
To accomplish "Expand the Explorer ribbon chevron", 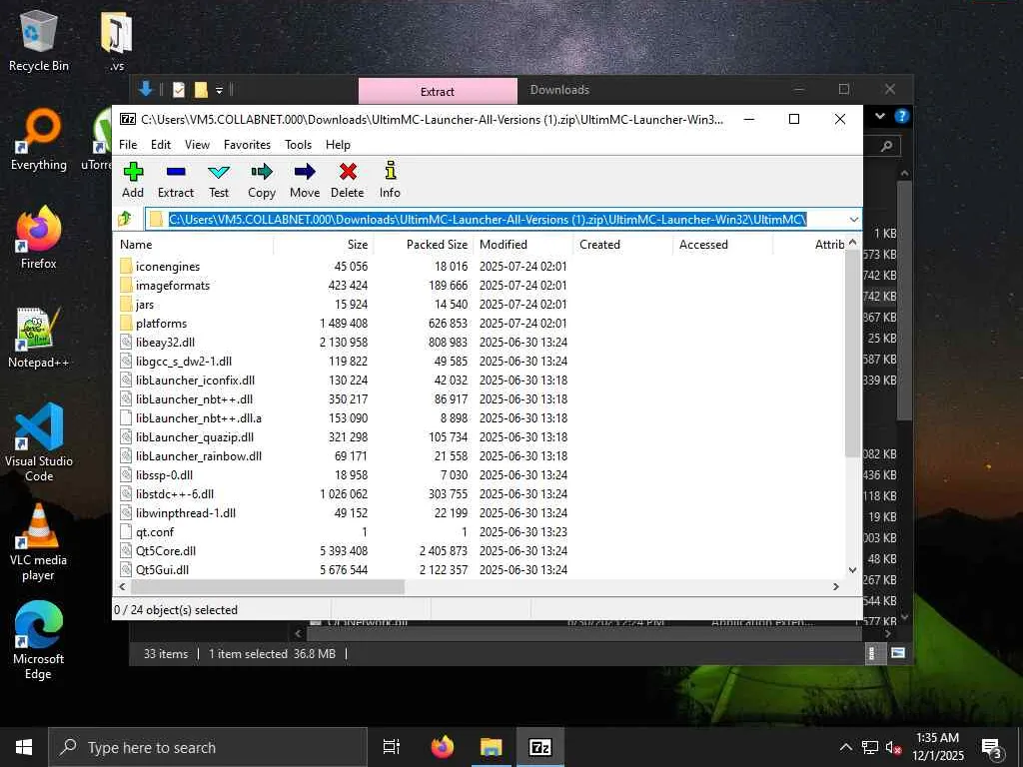I will point(880,116).
